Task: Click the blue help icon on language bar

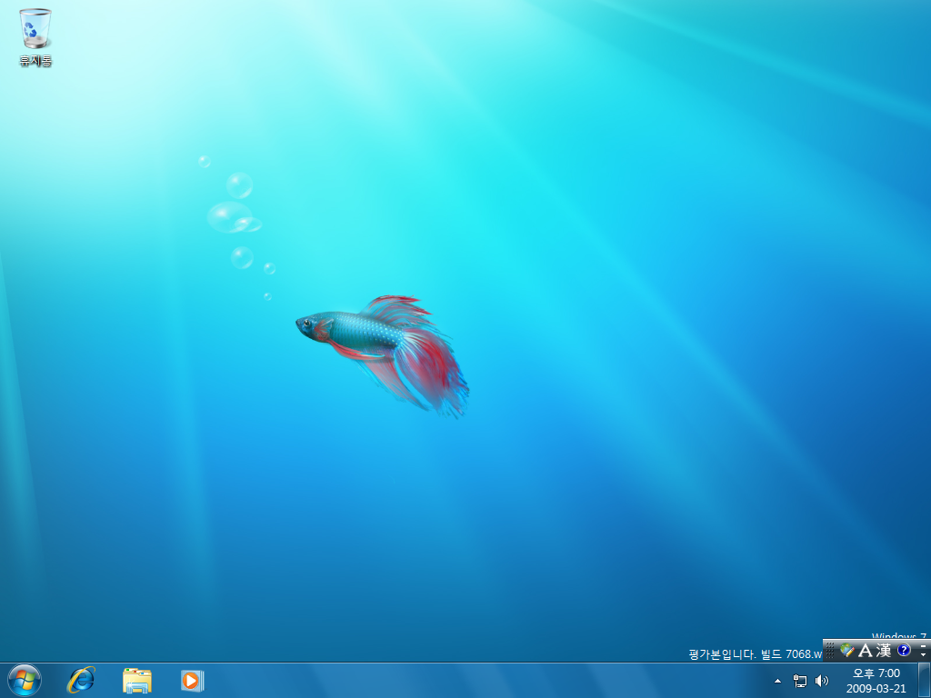Action: tap(903, 650)
